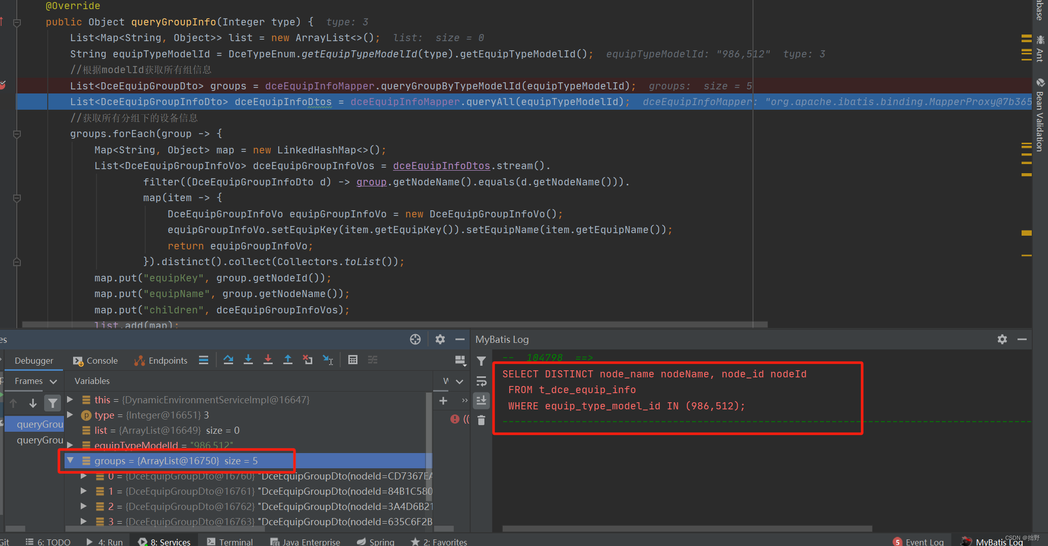Click the Force Step Into icon

coord(268,360)
